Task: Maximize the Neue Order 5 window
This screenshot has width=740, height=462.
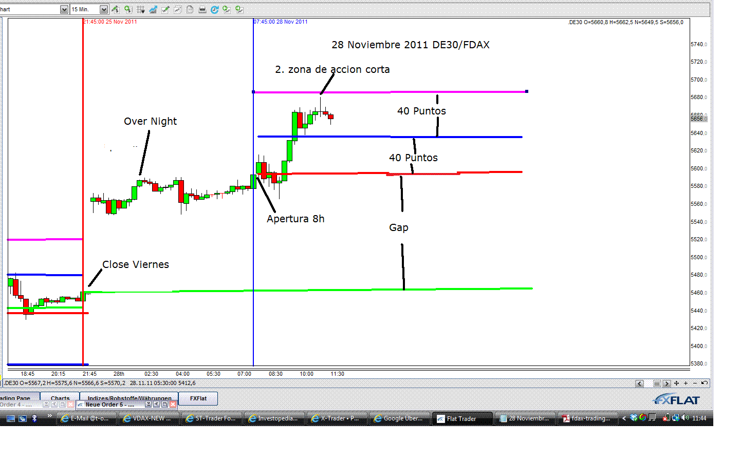Action: click(x=165, y=405)
